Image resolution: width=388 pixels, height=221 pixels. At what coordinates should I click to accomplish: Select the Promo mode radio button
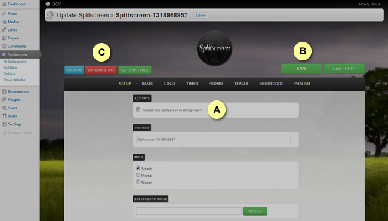coord(138,175)
